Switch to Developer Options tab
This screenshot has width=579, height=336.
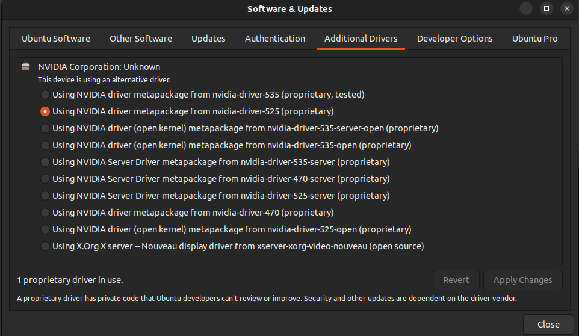pos(454,39)
